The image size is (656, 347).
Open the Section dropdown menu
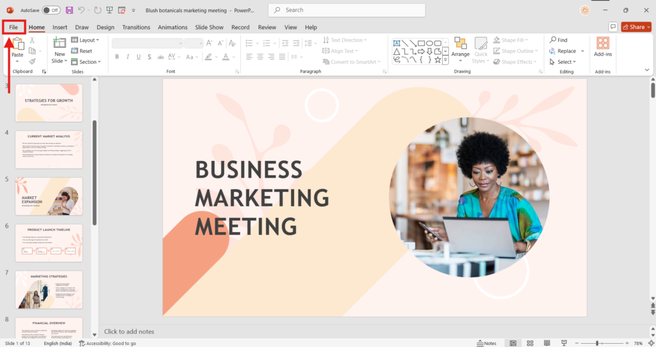85,62
